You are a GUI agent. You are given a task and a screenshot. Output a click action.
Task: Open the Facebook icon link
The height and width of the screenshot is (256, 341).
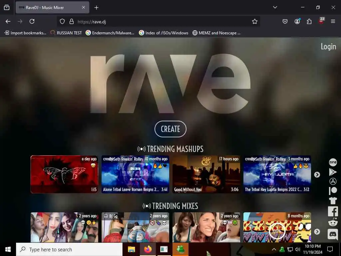coord(333,211)
